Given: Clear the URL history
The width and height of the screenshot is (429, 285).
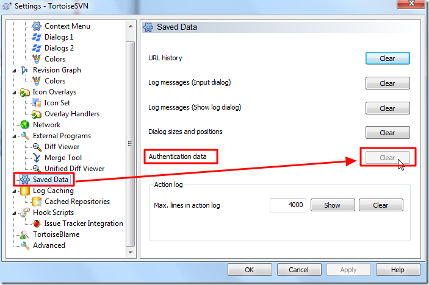Looking at the screenshot, I should point(388,58).
